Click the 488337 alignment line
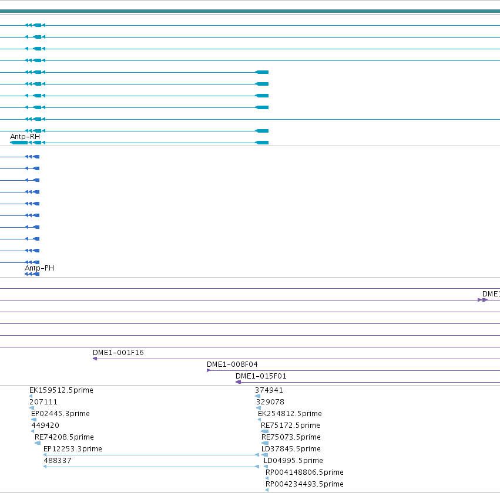 151,467
